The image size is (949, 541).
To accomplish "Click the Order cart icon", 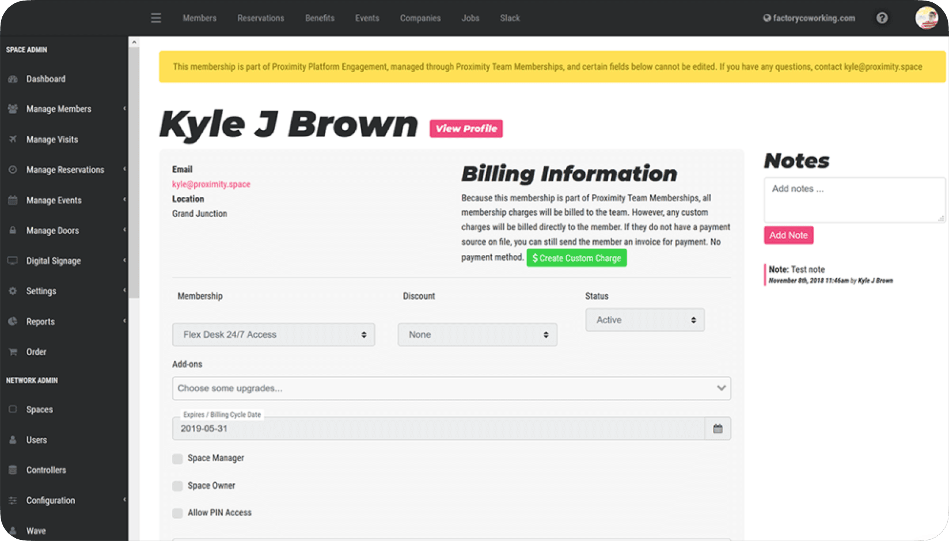I will click(13, 352).
